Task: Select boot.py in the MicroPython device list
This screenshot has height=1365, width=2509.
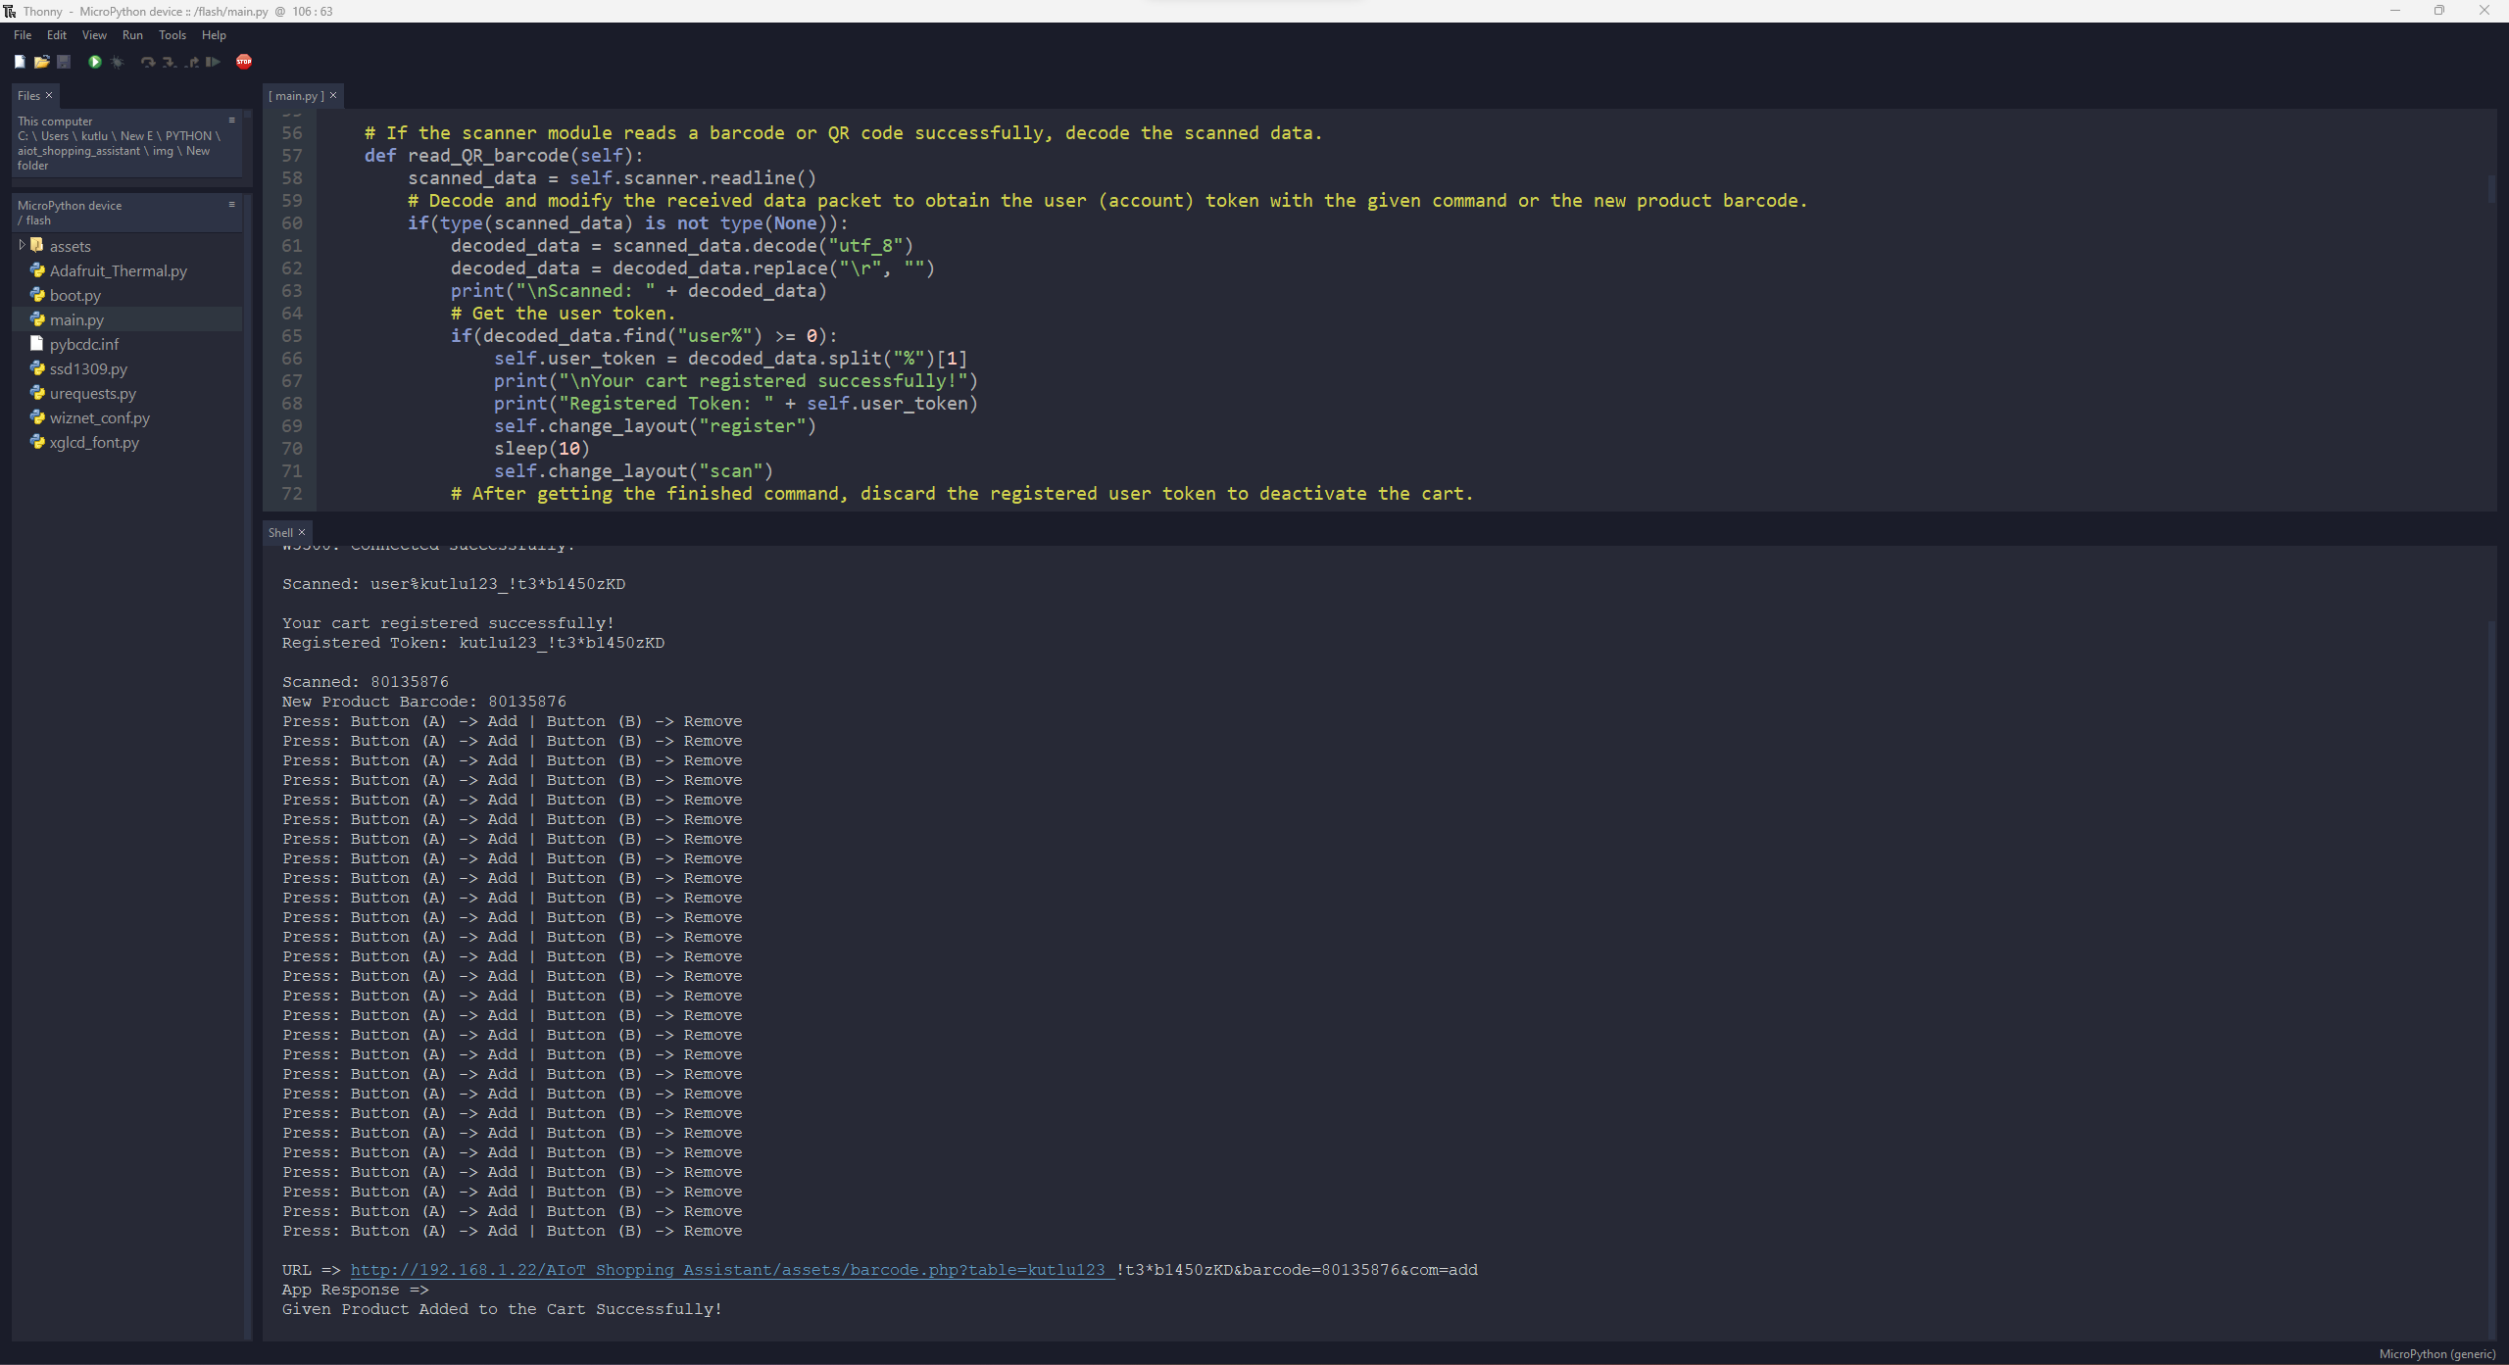Action: click(74, 295)
